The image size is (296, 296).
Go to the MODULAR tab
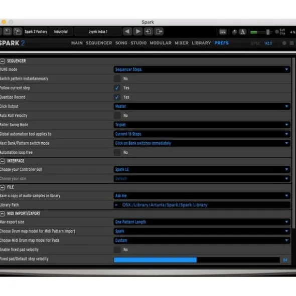click(x=161, y=43)
